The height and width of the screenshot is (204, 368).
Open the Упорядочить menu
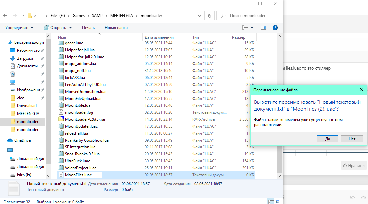tap(19, 27)
